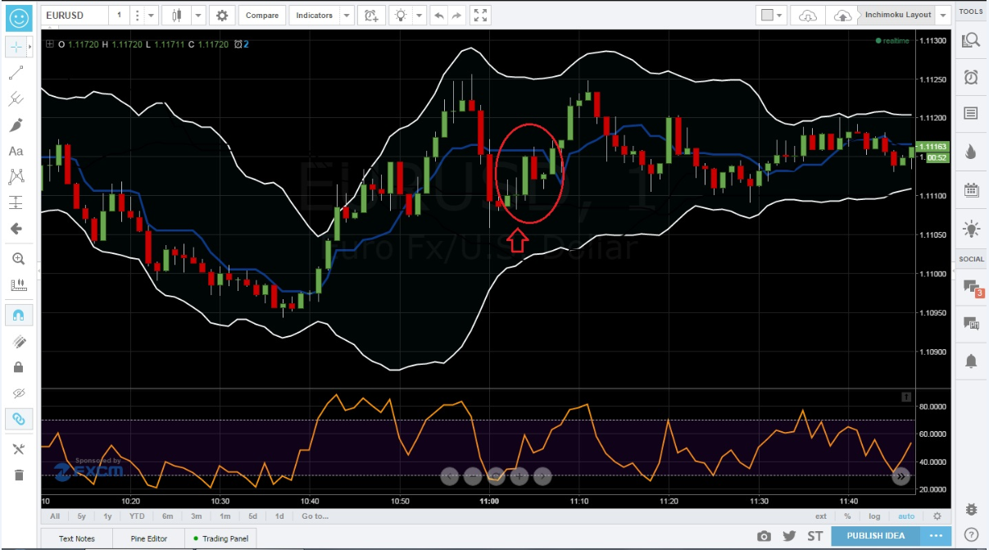This screenshot has height=550, width=989.
Task: Click the redo arrow
Action: [x=457, y=16]
